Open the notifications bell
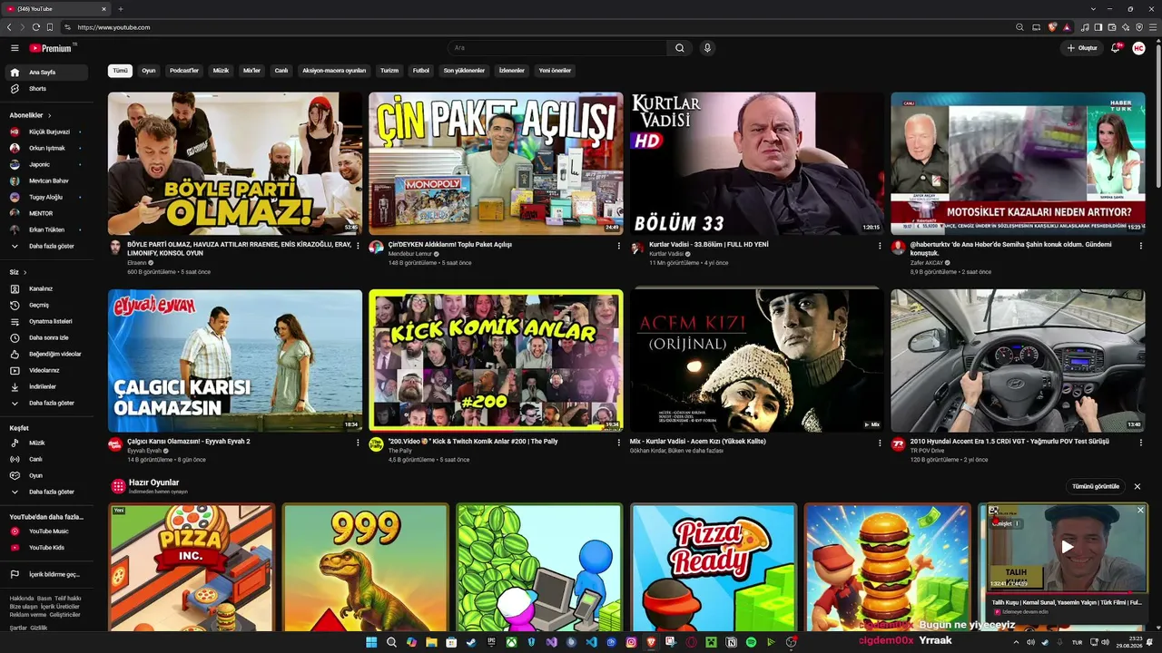 (x=1116, y=48)
